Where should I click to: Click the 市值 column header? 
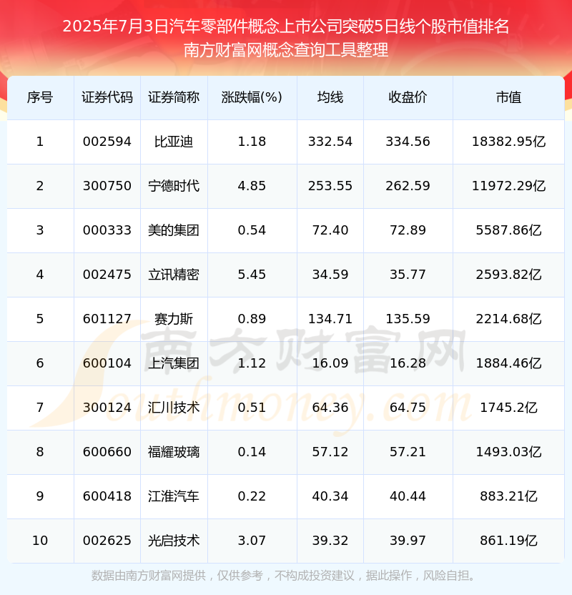coord(508,97)
